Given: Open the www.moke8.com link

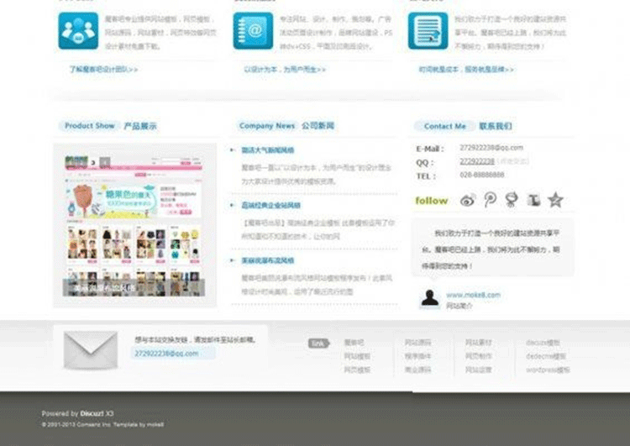Looking at the screenshot, I should coord(473,295).
